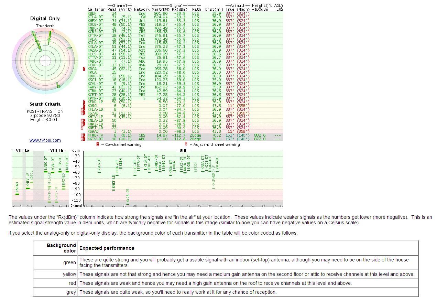Click the Height: 30.0 ft. text
437x301 pixels.
tap(45, 120)
